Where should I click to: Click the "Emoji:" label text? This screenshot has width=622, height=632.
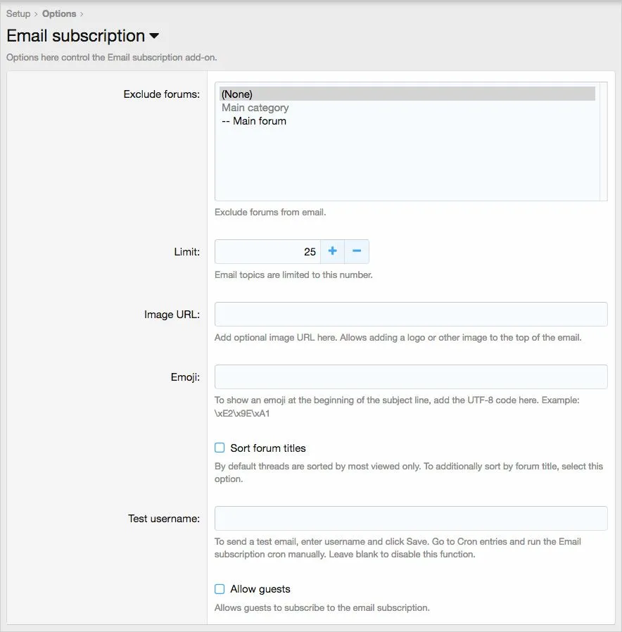coord(184,377)
